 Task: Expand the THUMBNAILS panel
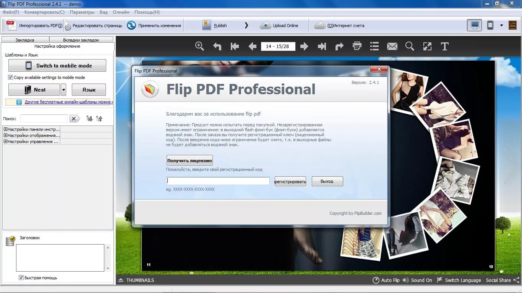click(x=136, y=280)
